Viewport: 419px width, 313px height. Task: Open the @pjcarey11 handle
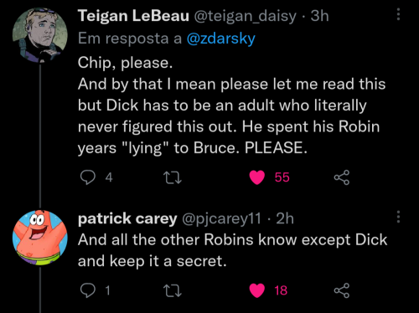point(222,218)
